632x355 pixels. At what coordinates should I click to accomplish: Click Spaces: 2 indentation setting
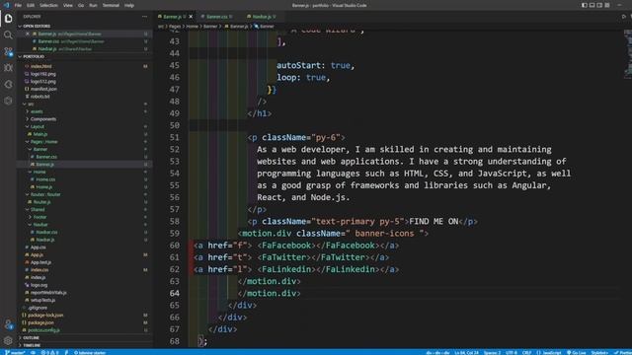tap(492, 353)
